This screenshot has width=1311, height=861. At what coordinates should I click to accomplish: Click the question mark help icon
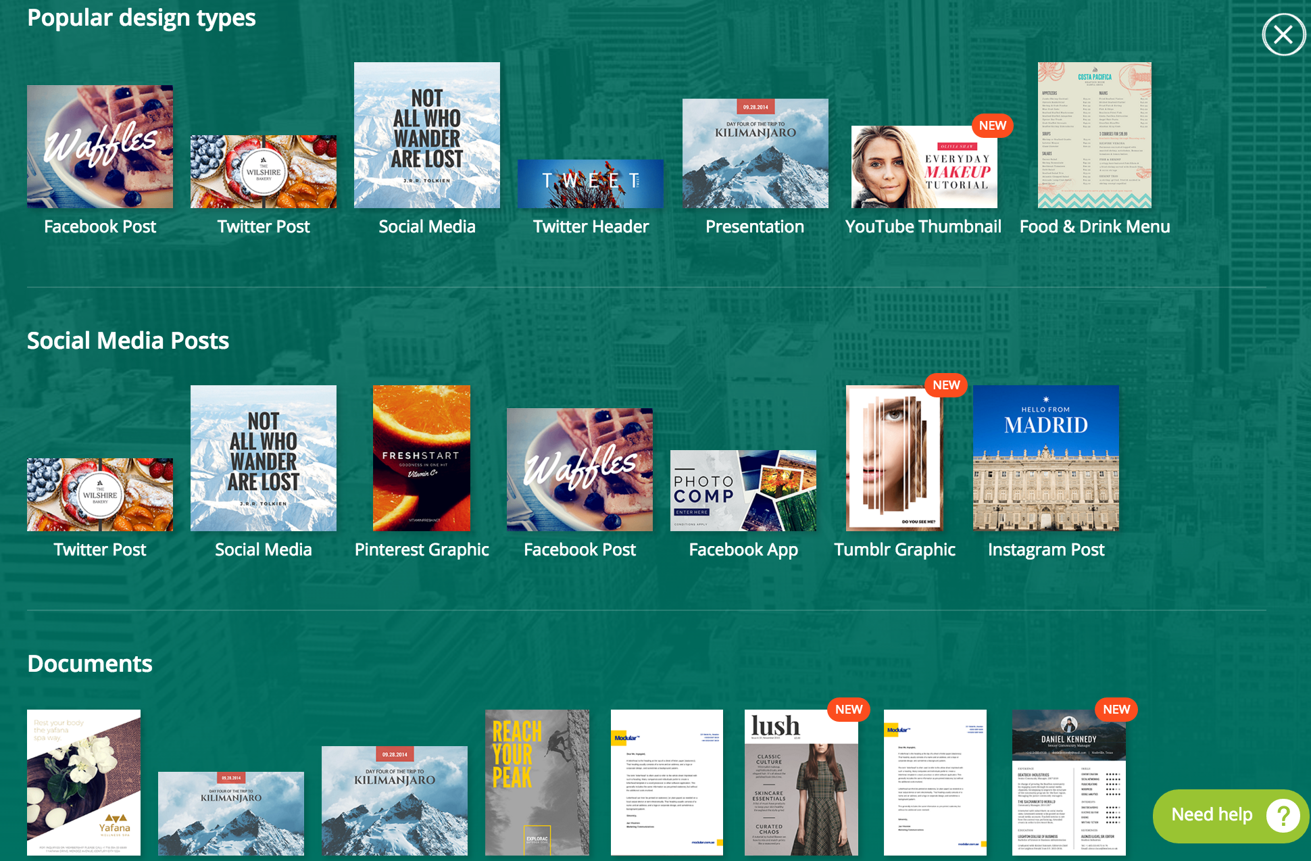tap(1282, 816)
